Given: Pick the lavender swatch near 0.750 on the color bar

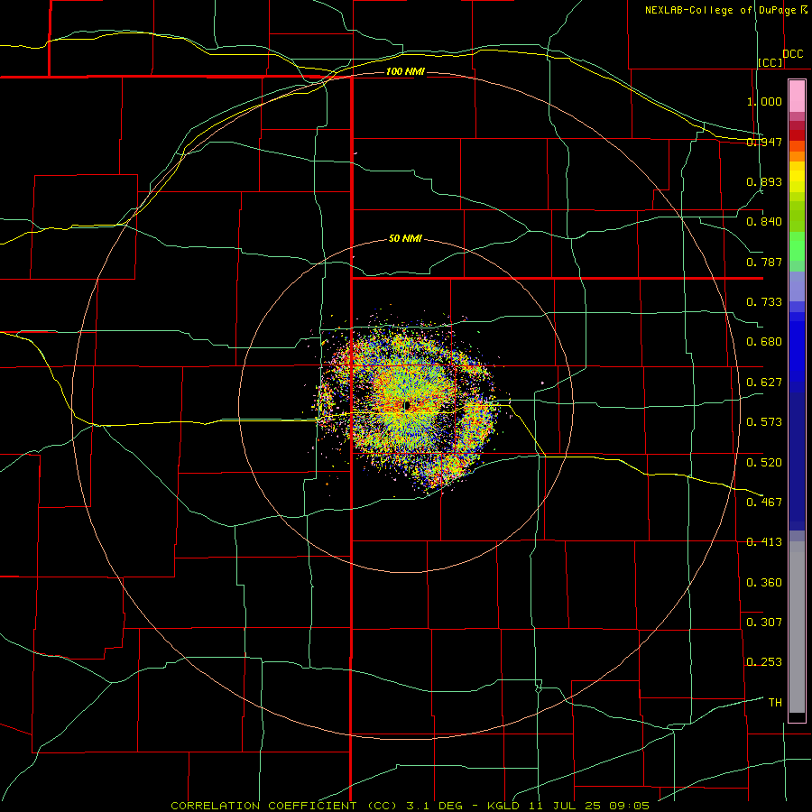Looking at the screenshot, I should click(x=797, y=286).
